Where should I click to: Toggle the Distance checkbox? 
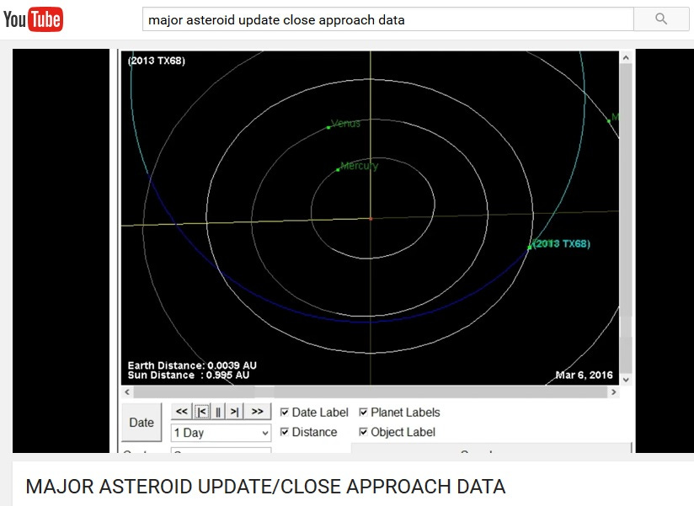[x=285, y=432]
